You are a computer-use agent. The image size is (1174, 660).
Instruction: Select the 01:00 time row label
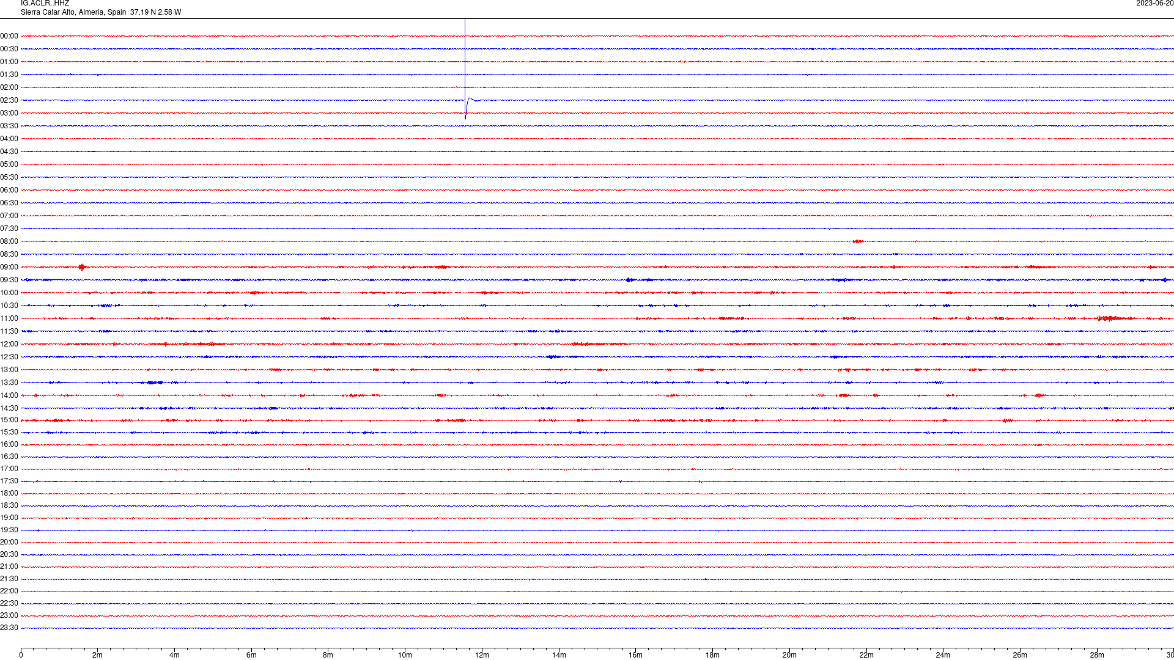click(x=9, y=62)
